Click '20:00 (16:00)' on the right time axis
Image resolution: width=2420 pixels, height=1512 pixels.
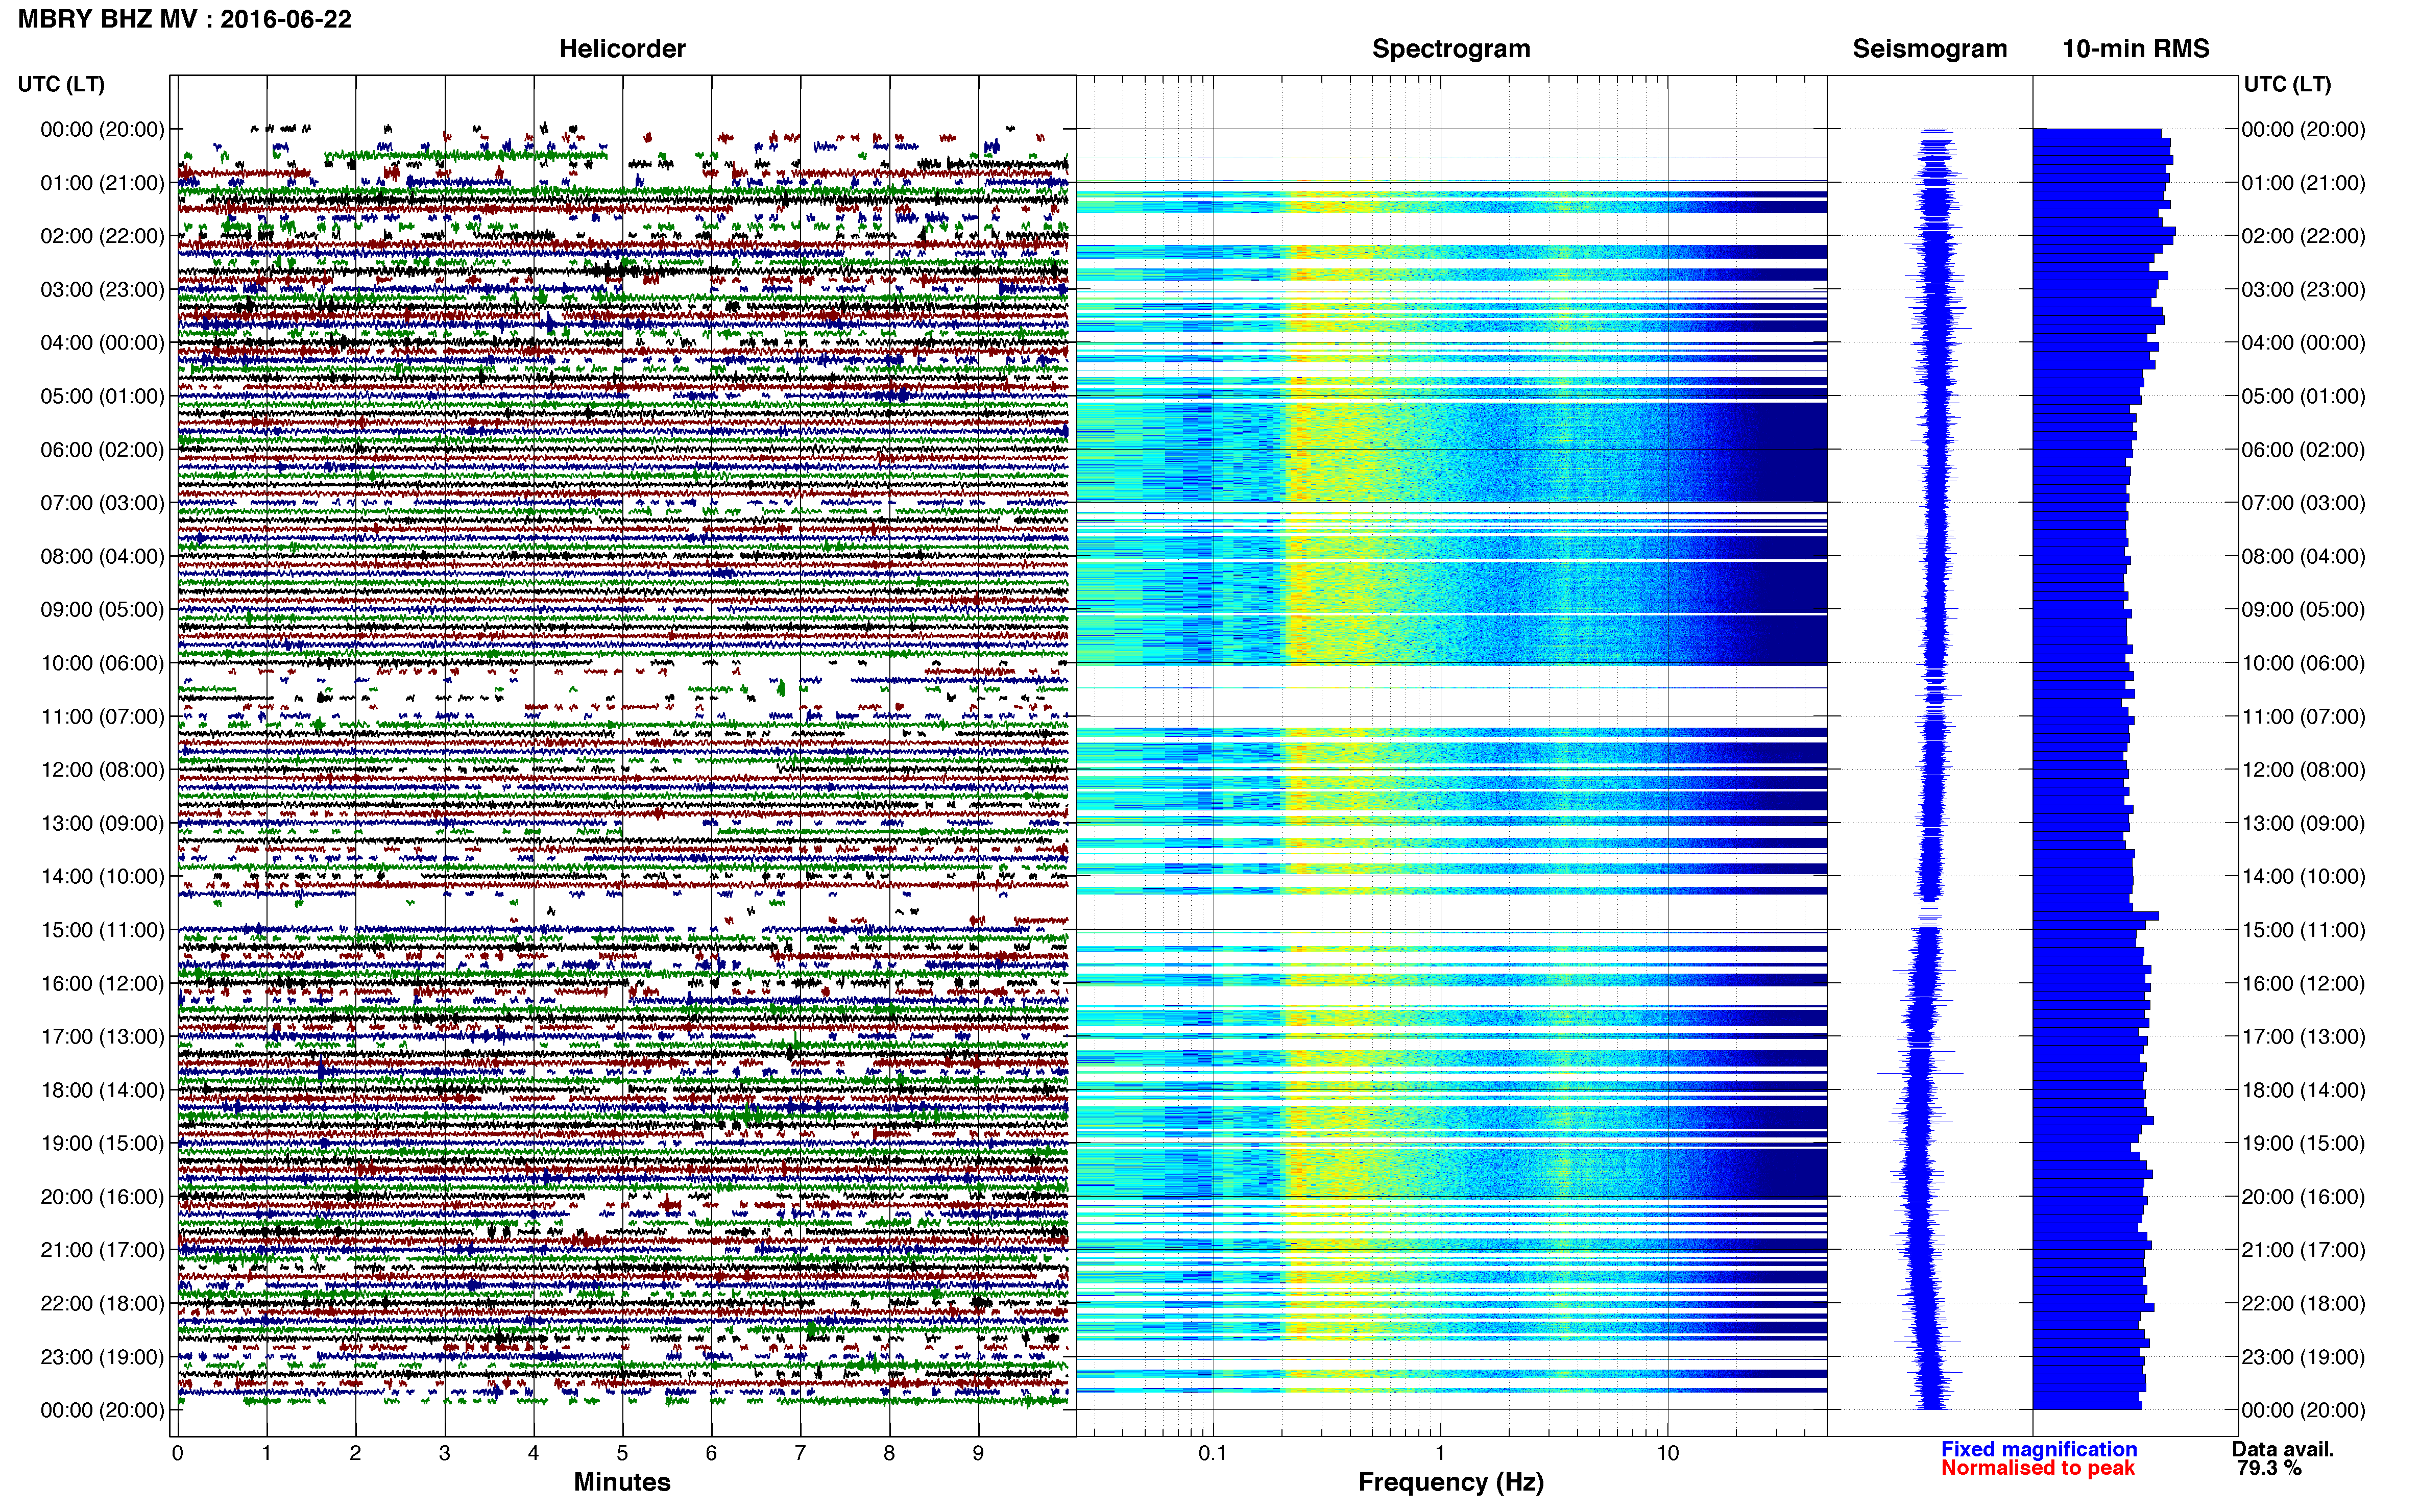tap(2303, 1197)
